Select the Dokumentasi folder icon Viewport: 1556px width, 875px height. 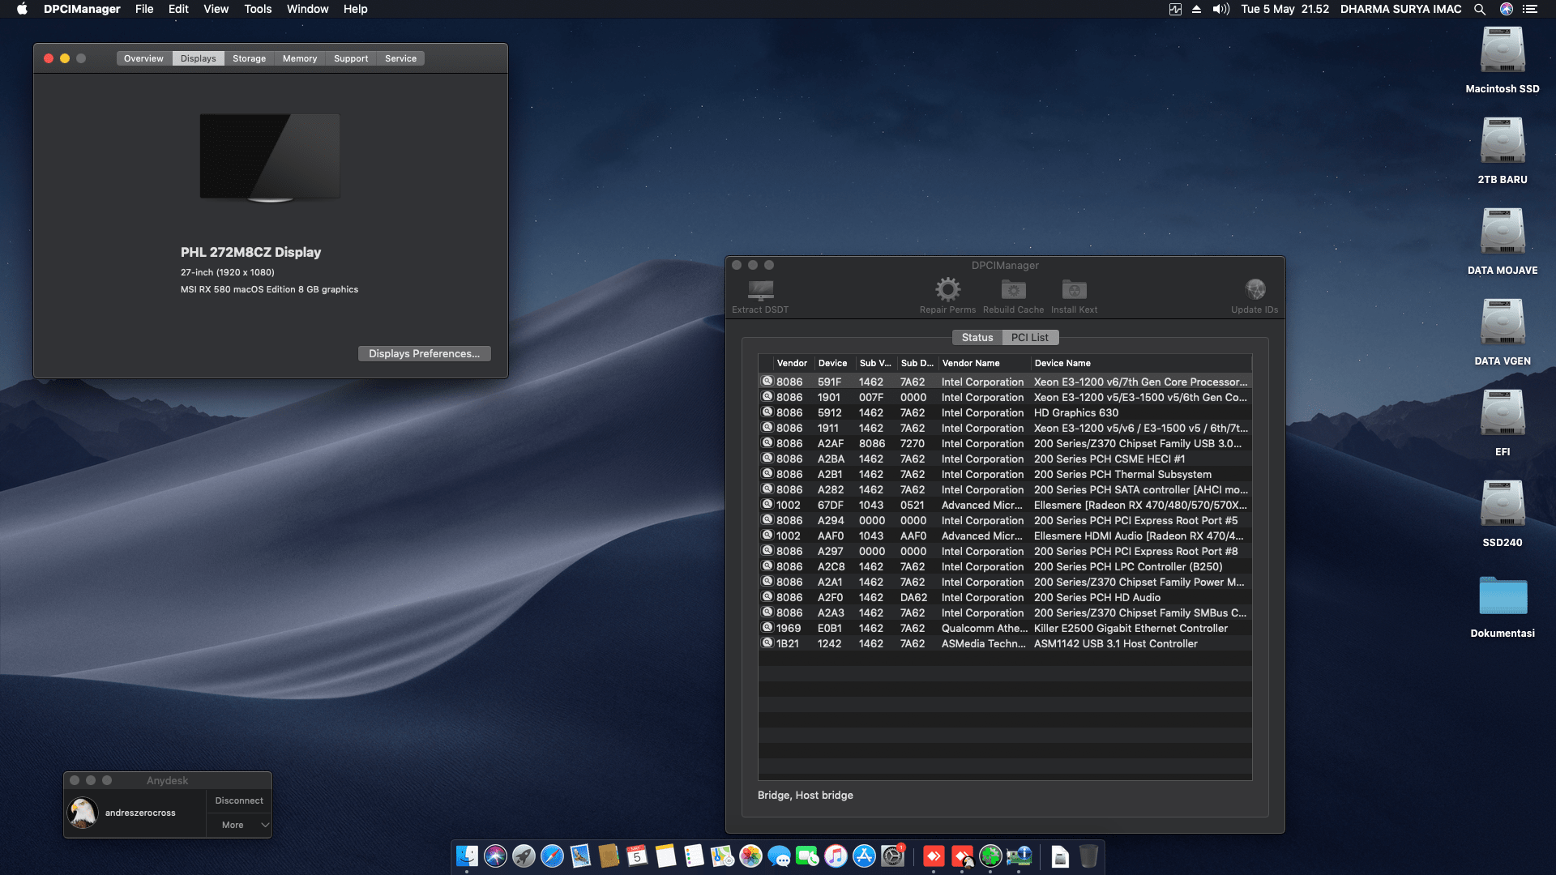pos(1503,596)
